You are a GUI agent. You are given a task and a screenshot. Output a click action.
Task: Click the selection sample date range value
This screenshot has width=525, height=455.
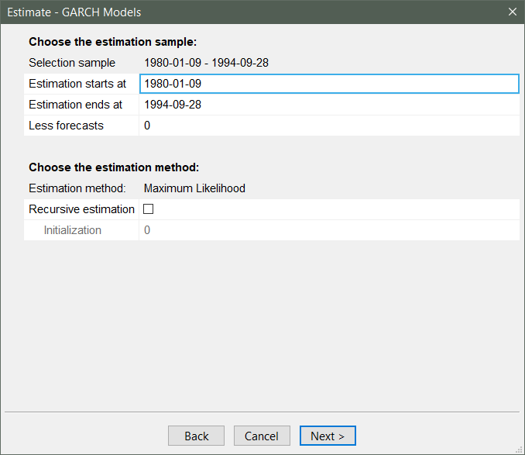[206, 63]
